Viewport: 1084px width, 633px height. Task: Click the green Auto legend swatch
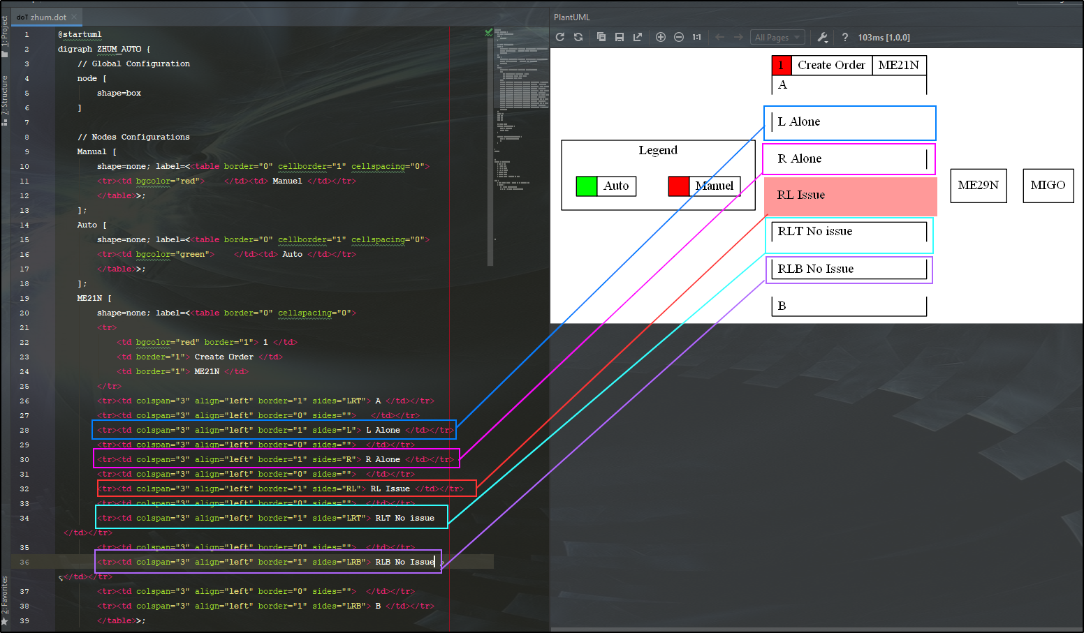click(587, 186)
